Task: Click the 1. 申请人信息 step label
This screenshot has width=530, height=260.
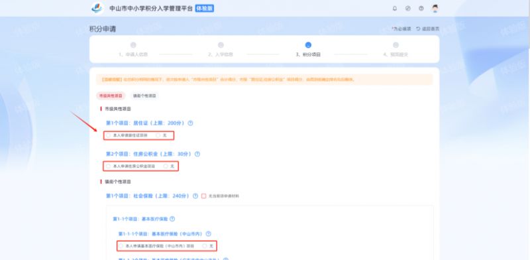Action: click(133, 54)
